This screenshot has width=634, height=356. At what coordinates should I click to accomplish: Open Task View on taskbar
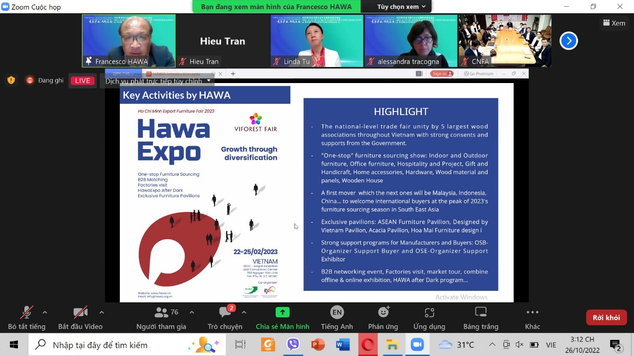(x=240, y=345)
